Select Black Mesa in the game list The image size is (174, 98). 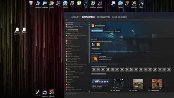click(77, 24)
